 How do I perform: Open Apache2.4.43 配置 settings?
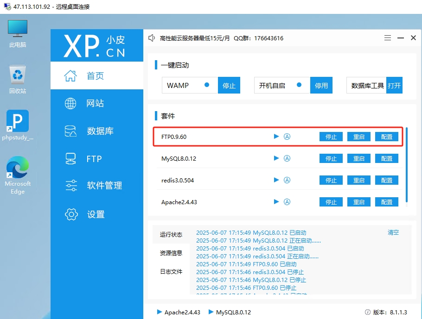tap(387, 202)
